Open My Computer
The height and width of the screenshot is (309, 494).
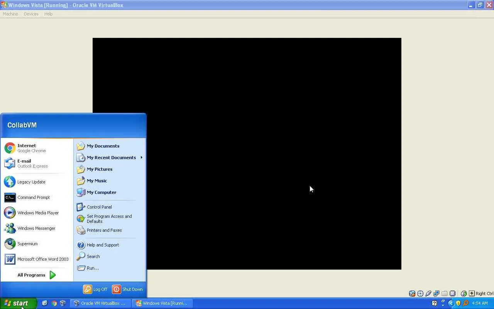pyautogui.click(x=110, y=192)
